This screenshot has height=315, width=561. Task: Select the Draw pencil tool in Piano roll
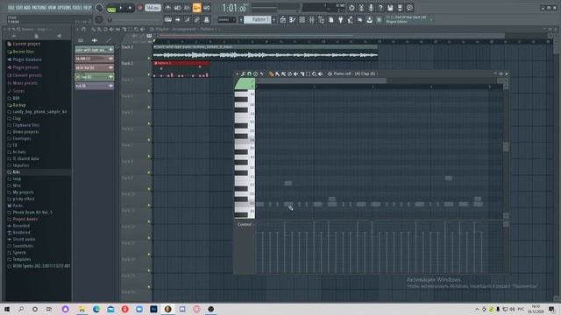271,73
